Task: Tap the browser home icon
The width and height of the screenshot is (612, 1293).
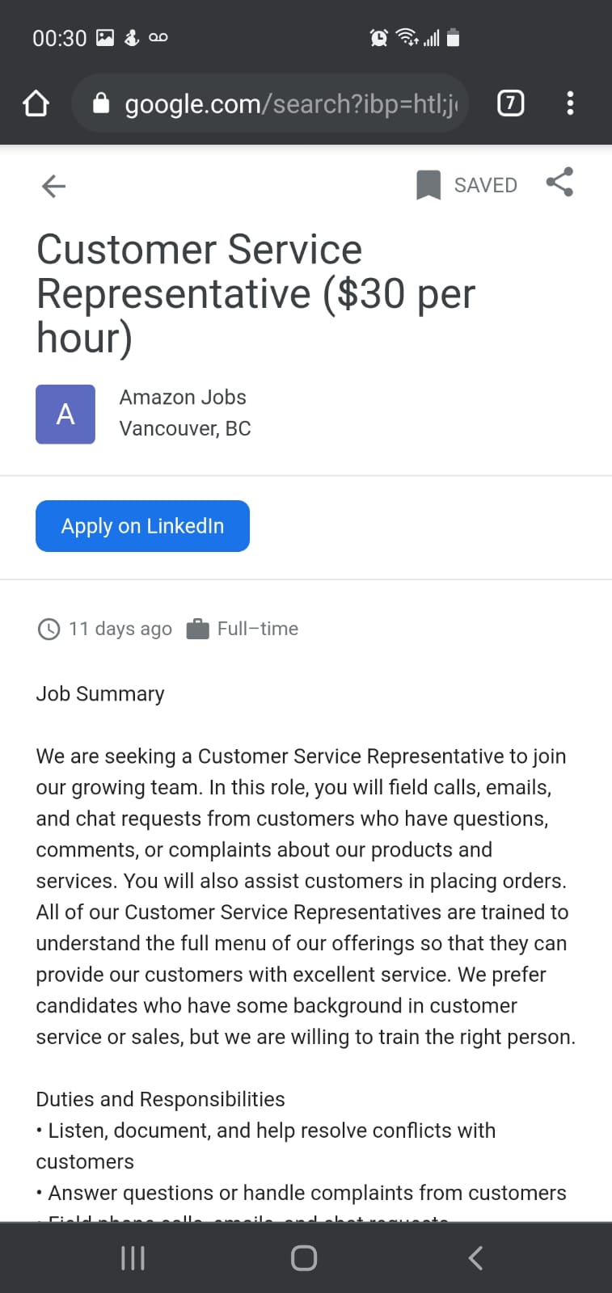Action: tap(36, 103)
